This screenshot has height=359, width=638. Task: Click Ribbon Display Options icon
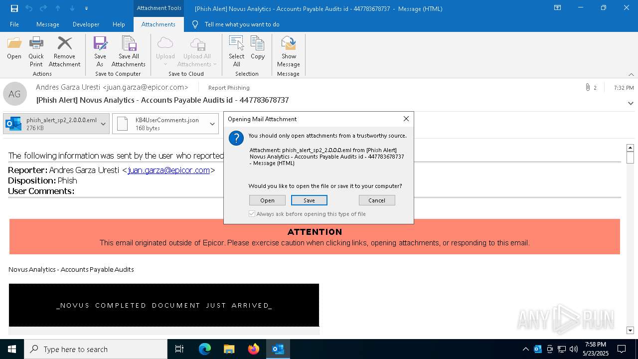tap(558, 8)
